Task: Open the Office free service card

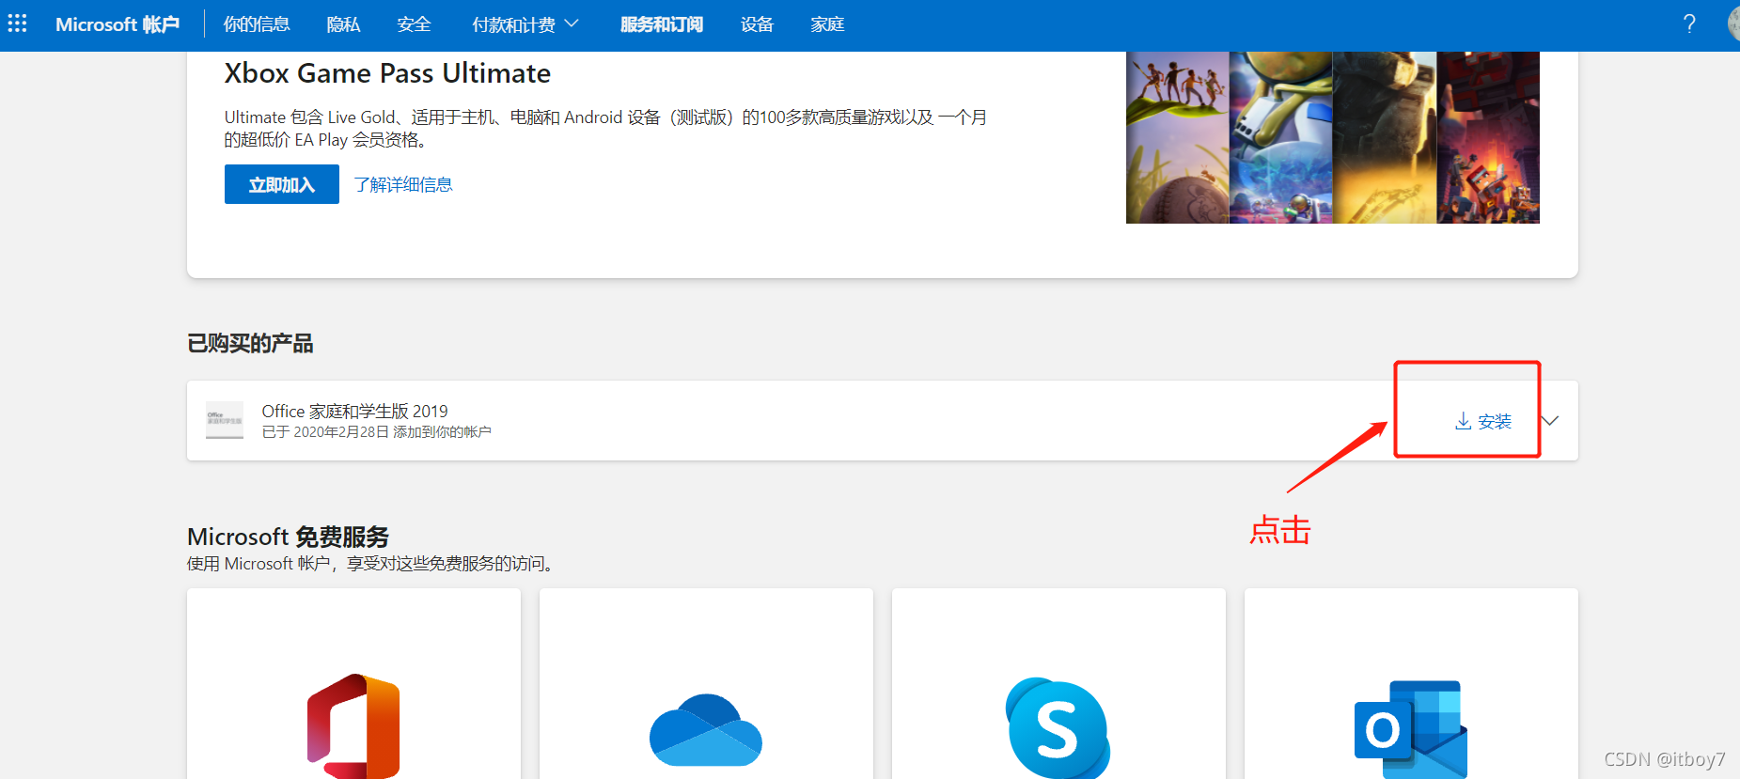Action: pos(353,683)
